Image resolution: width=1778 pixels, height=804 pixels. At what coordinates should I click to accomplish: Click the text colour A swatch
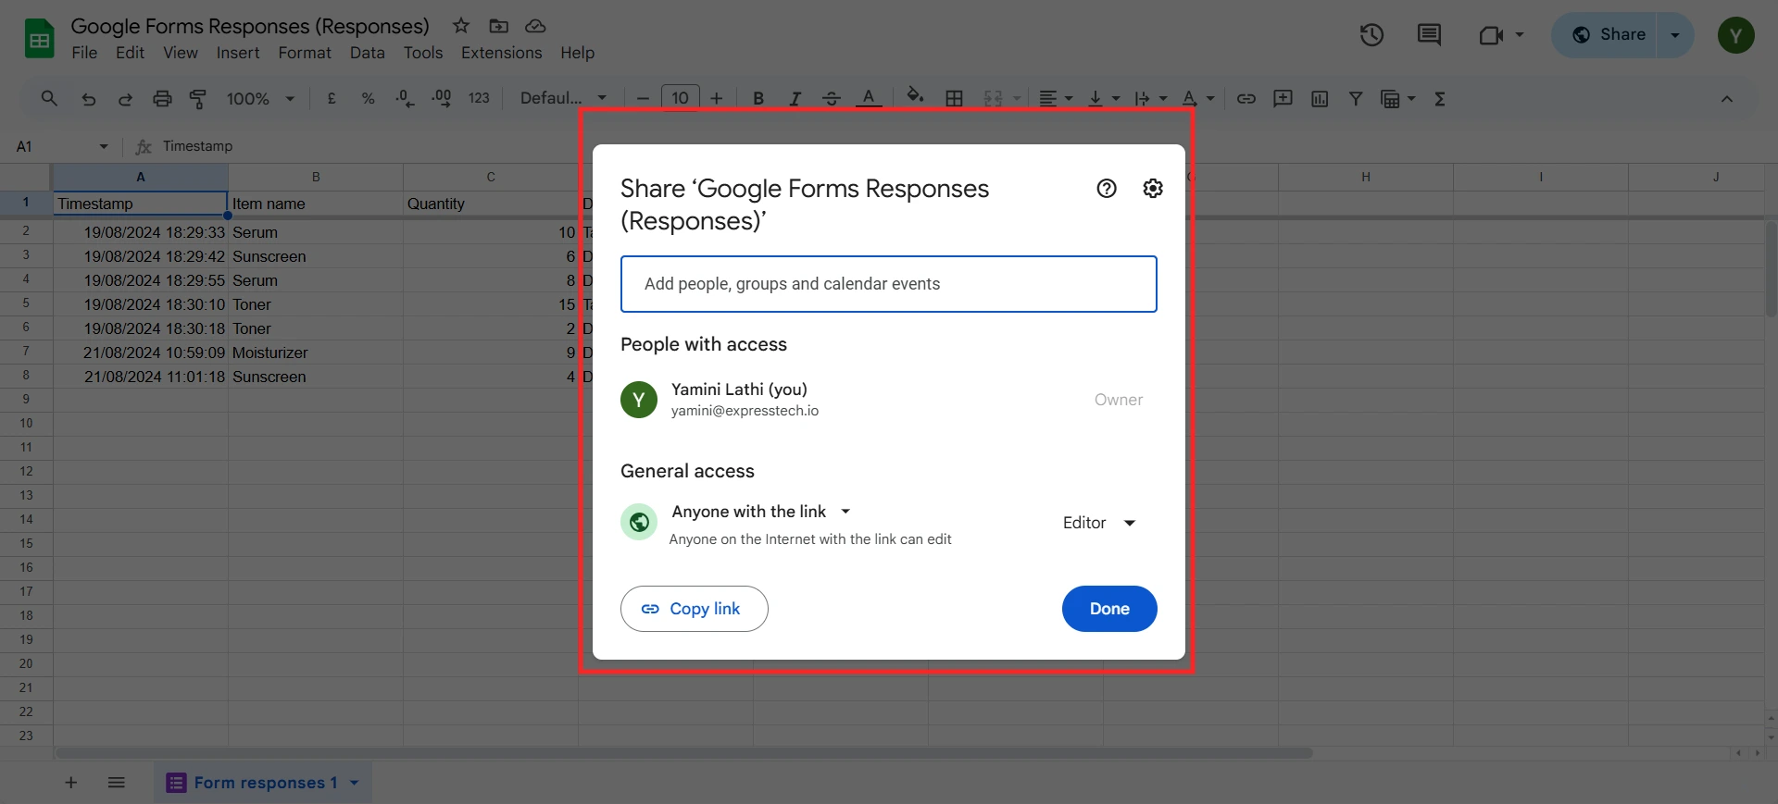[869, 97]
